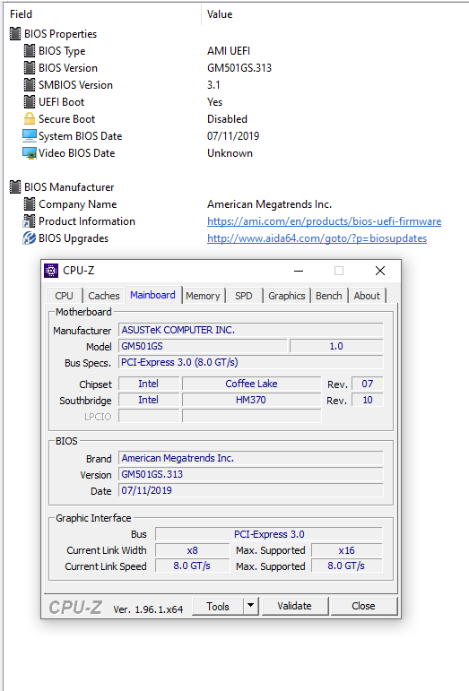This screenshot has width=469, height=691.
Task: Click the BIOS Type chip icon
Action: pyautogui.click(x=29, y=51)
